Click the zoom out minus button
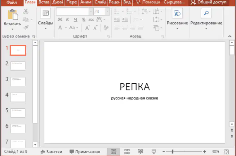 click(164, 152)
